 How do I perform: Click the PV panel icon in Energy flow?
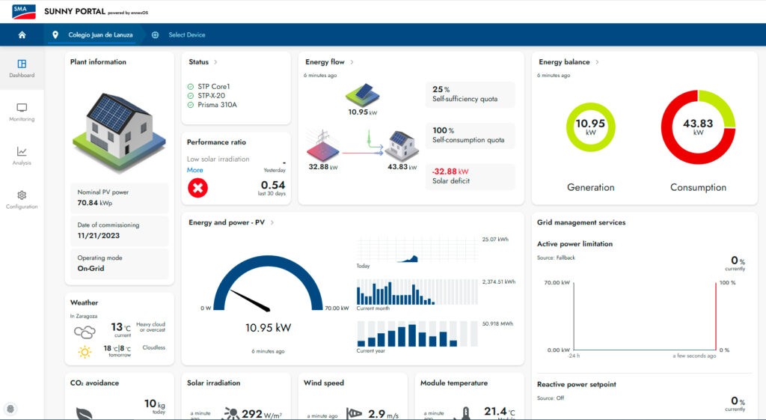tap(363, 95)
